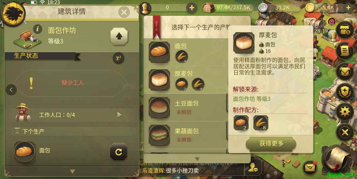Screen dimensions: 357x179
Task: Go back with the left chevron
Action: (x=11, y=90)
